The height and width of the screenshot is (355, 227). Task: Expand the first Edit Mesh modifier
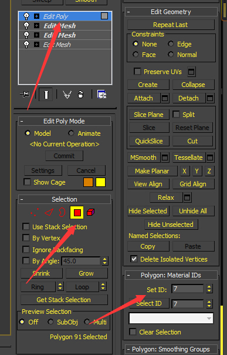pos(36,26)
